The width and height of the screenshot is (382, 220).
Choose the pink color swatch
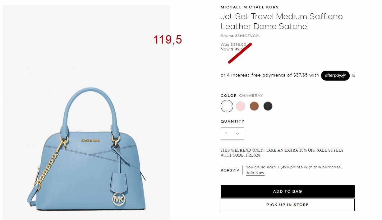(241, 106)
